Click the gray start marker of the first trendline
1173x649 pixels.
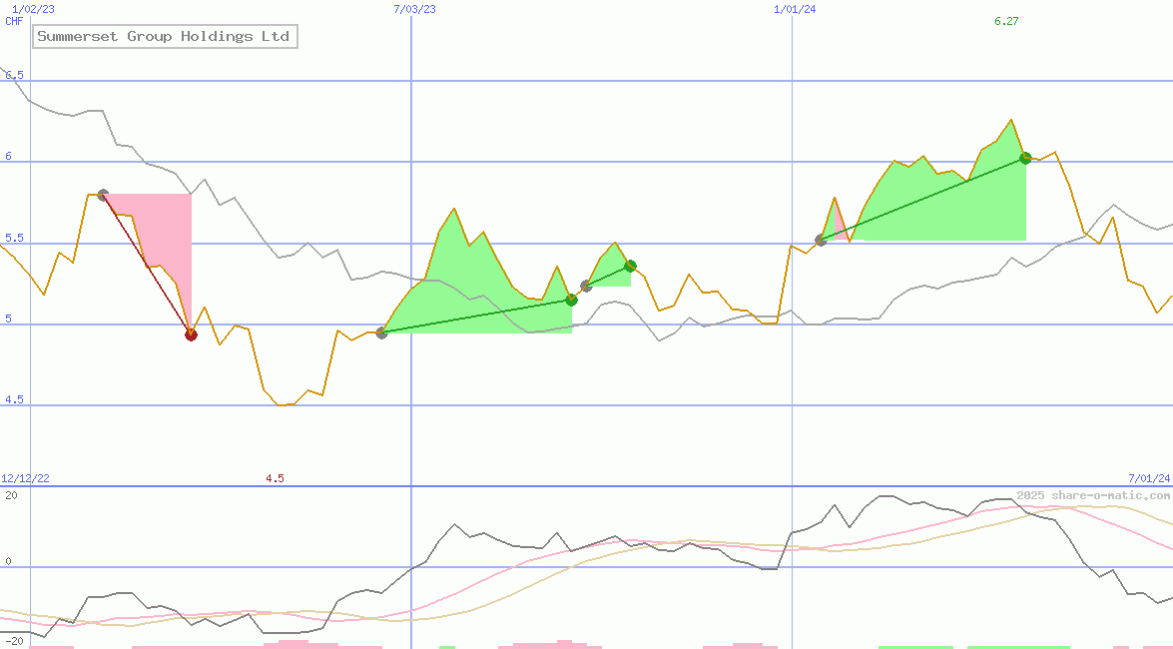pyautogui.click(x=102, y=194)
